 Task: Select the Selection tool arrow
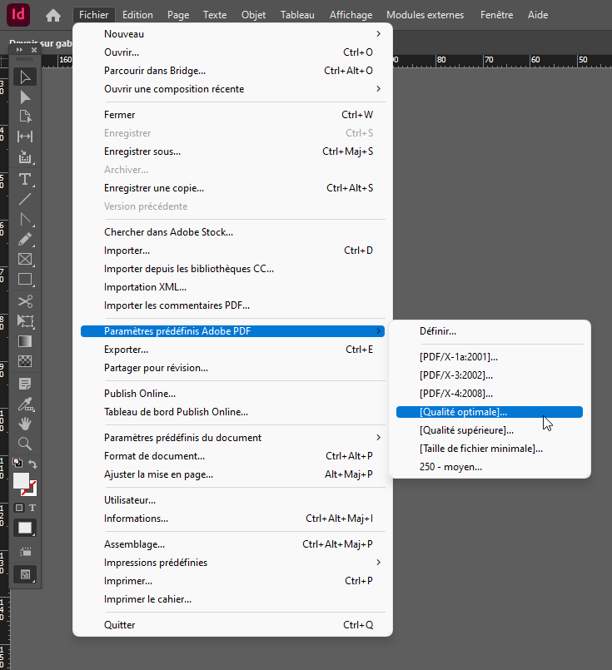pyautogui.click(x=25, y=77)
